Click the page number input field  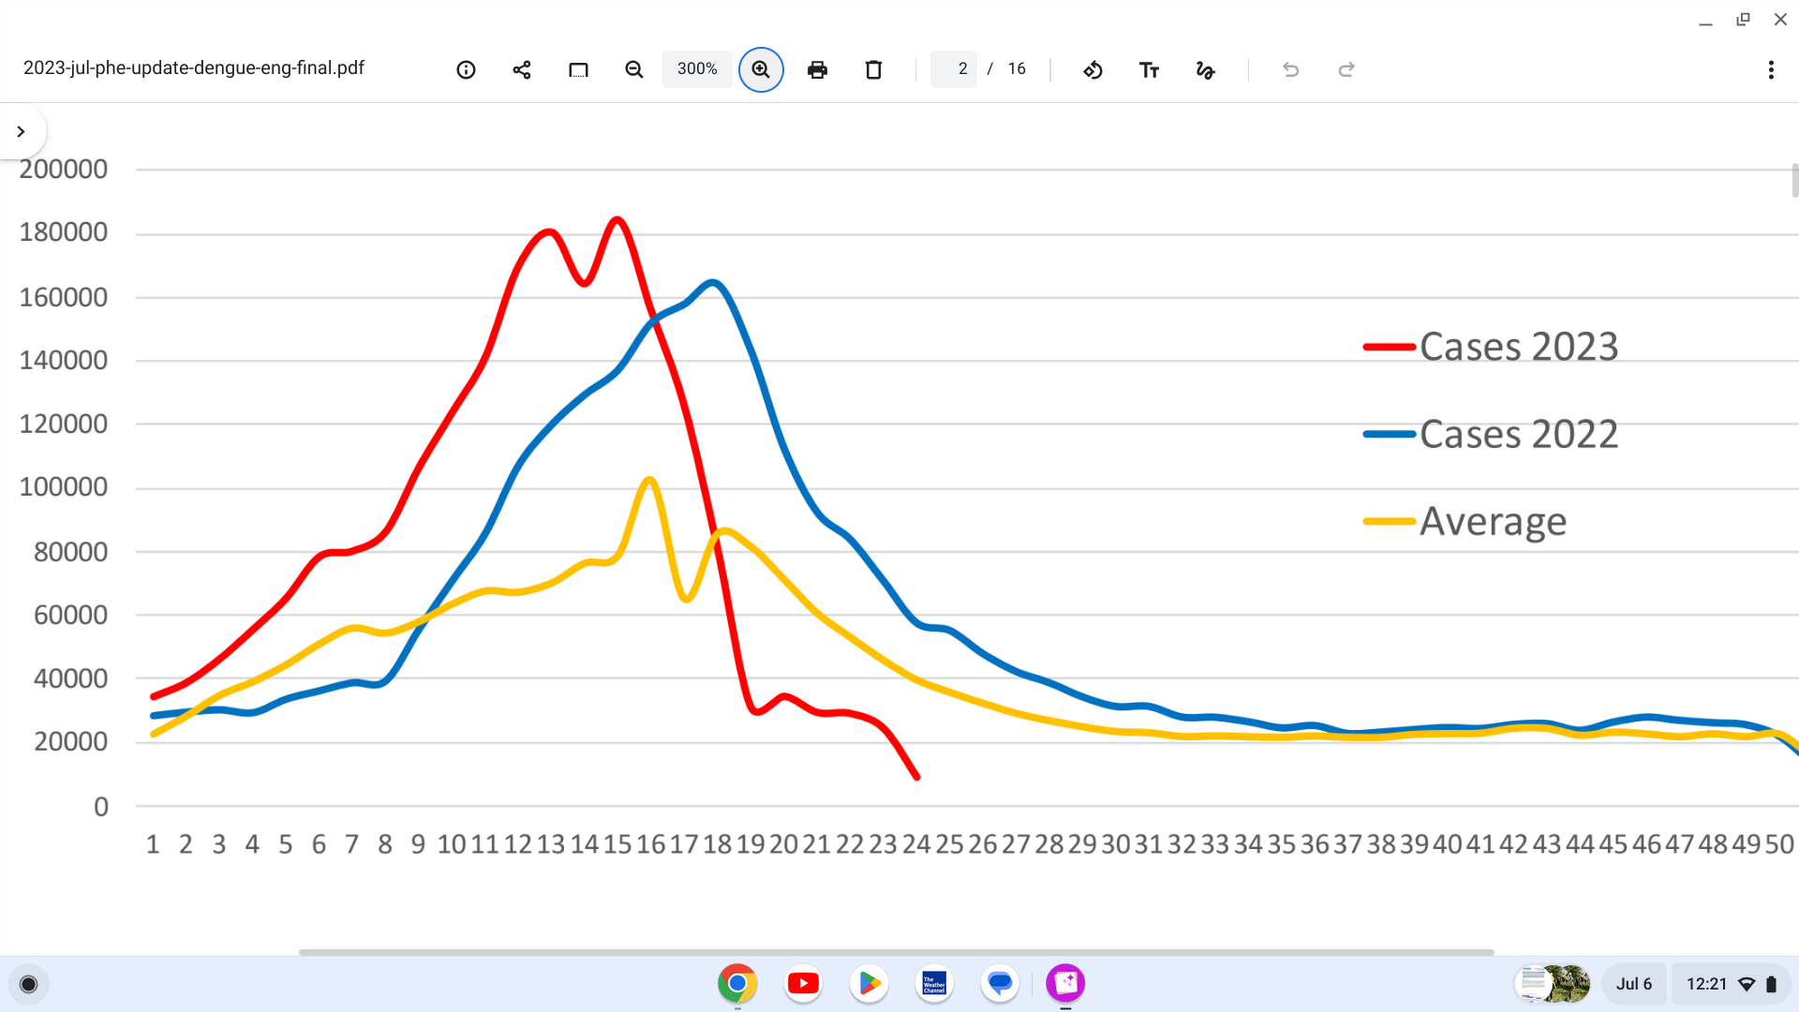pyautogui.click(x=955, y=69)
